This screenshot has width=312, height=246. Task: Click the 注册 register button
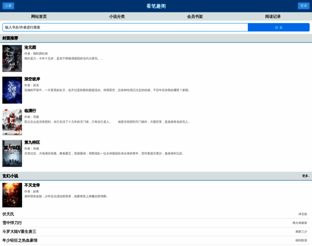pos(8,6)
